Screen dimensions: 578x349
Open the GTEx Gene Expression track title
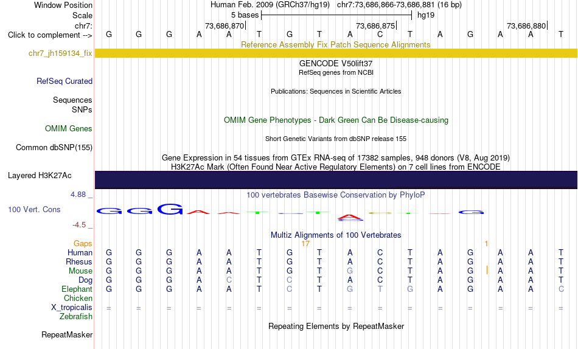click(336, 157)
